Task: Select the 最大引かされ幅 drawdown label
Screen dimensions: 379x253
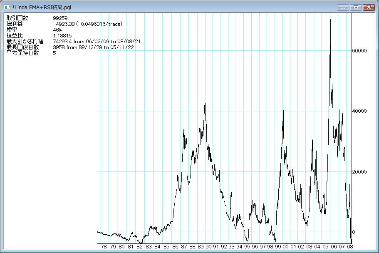Action: pos(25,42)
